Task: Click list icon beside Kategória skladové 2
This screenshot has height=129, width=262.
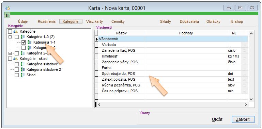Action: pyautogui.click(x=23, y=69)
